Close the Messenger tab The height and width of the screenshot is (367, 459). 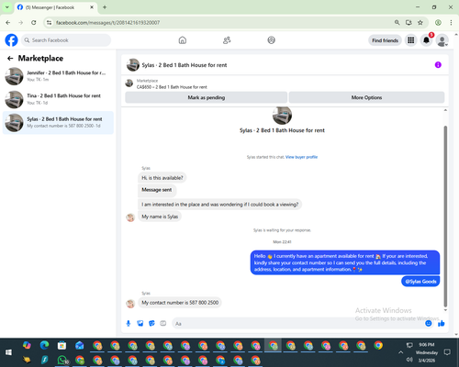tap(92, 7)
